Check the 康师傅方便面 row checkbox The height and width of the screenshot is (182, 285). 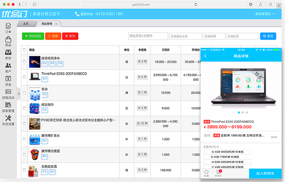coord(24,154)
